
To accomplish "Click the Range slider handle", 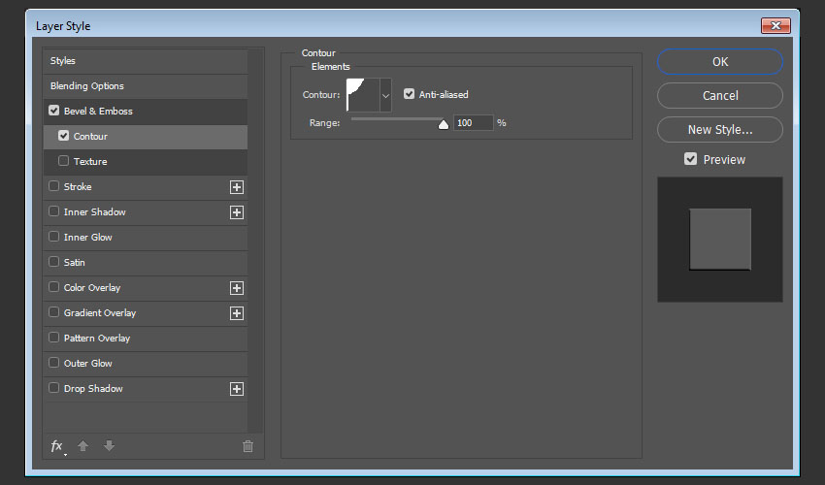I will (x=444, y=123).
